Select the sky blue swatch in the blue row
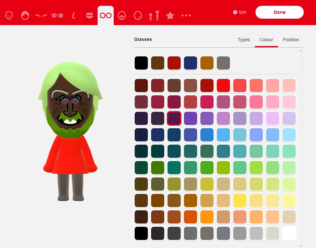The height and width of the screenshot is (248, 316). [x=223, y=135]
